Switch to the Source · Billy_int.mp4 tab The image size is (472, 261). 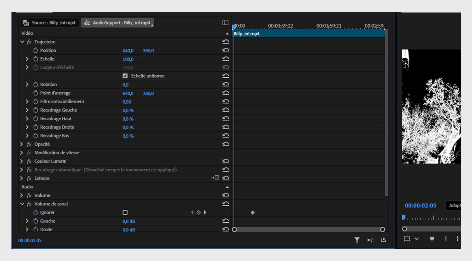pos(49,23)
